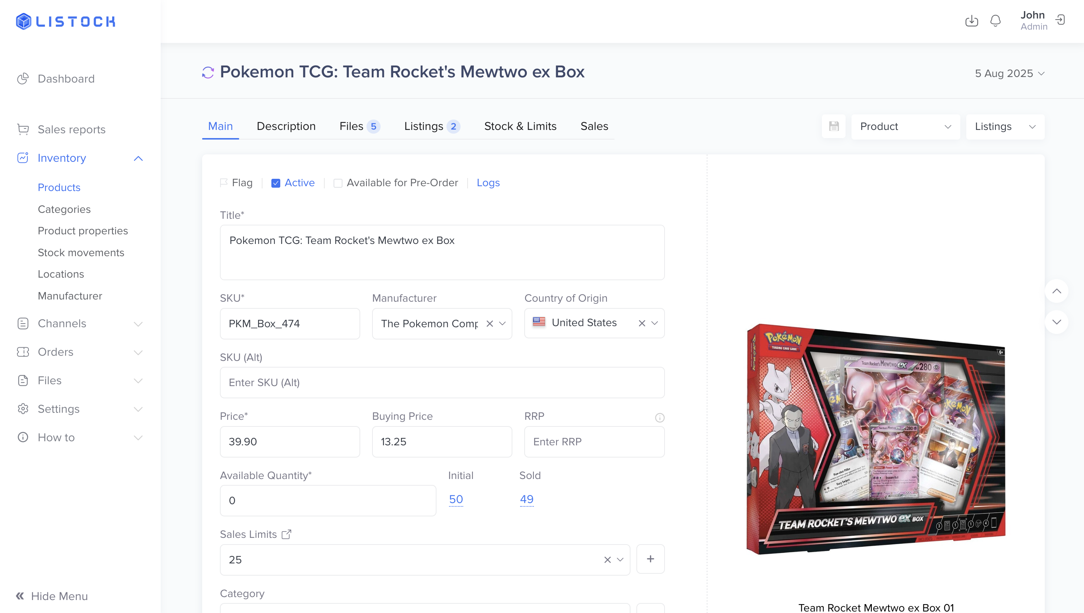Clear the United States country selection
1084x613 pixels.
pos(642,323)
